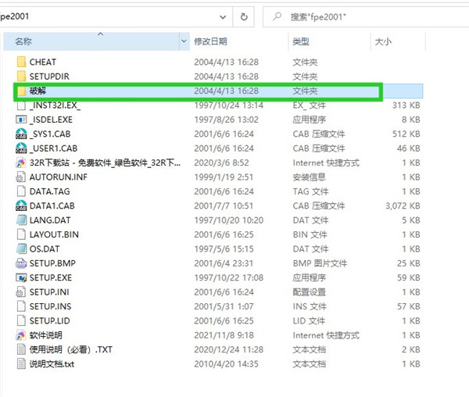
Task: Click the 2021/11/8 9:18 date of 软件说明
Action: click(x=224, y=334)
